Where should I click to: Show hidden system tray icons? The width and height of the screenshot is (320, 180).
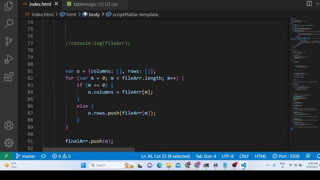point(267,165)
